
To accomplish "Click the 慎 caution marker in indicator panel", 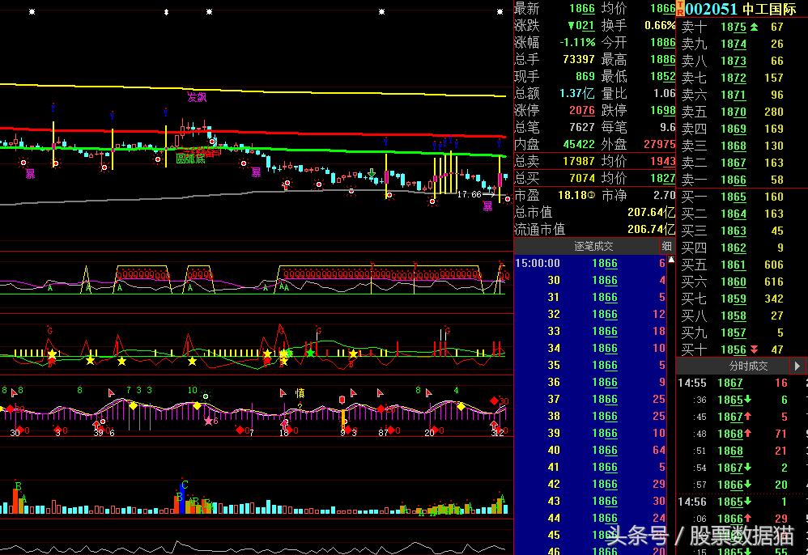I will pyautogui.click(x=300, y=393).
